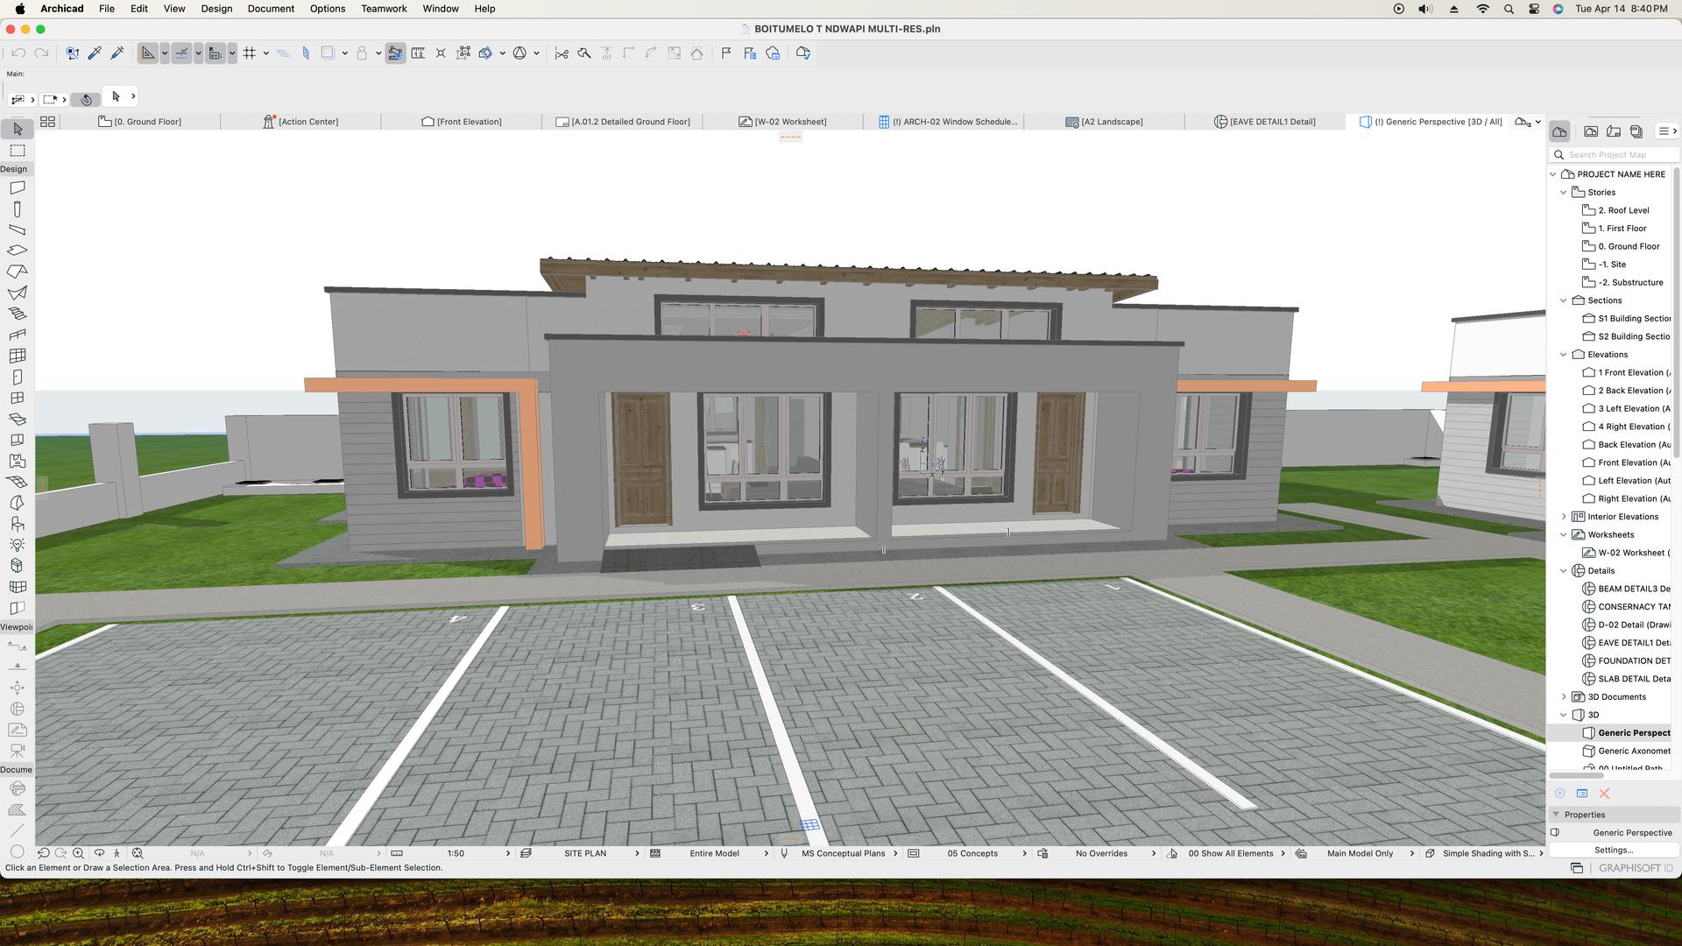Open 1. First Floor story
The height and width of the screenshot is (946, 1682).
coord(1622,229)
